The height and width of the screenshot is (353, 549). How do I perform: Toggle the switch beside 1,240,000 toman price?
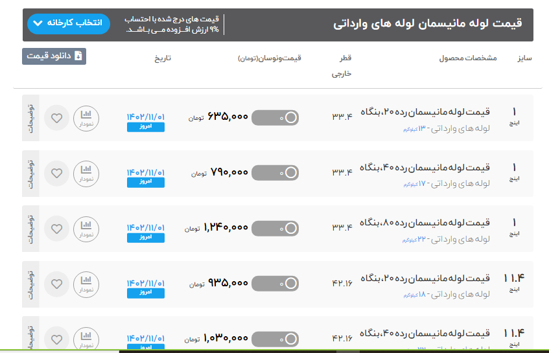tap(275, 228)
